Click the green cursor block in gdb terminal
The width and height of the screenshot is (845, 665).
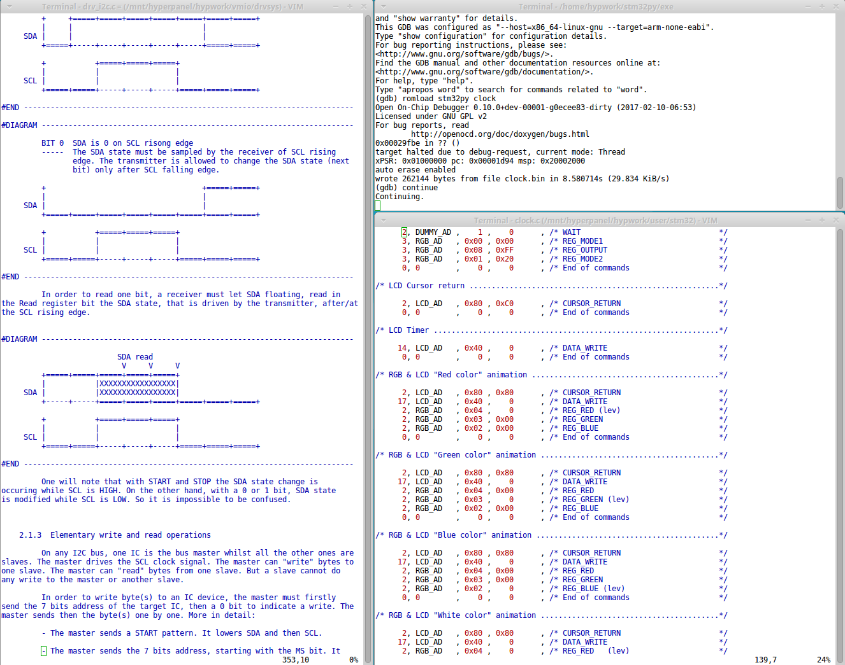coord(378,206)
